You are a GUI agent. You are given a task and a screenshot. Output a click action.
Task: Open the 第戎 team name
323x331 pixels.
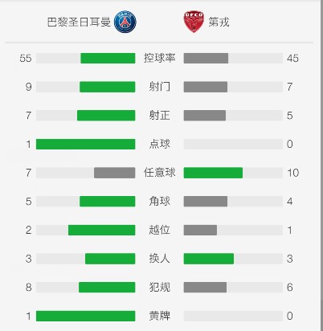[219, 22]
